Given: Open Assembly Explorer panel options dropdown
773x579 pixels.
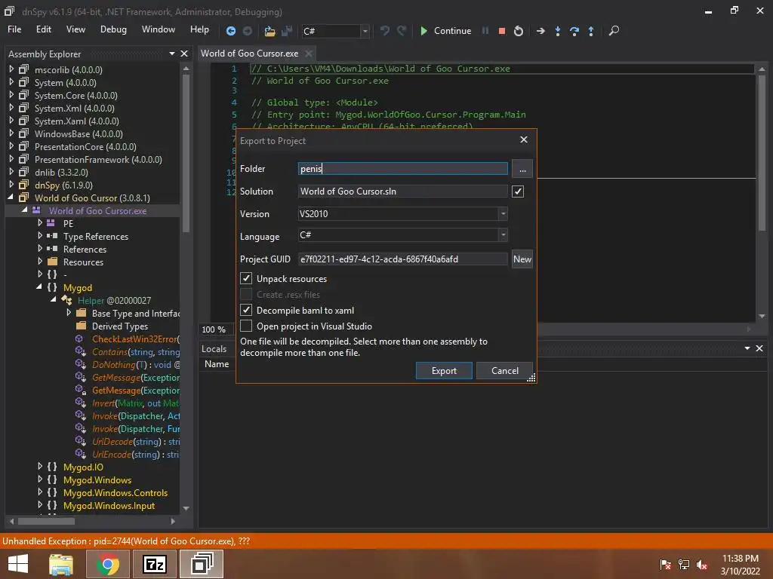Looking at the screenshot, I should (172, 54).
